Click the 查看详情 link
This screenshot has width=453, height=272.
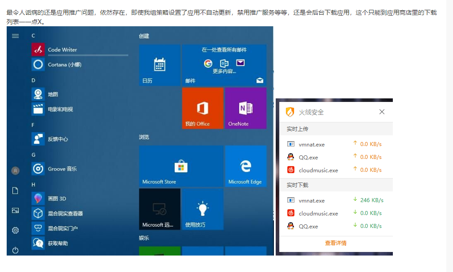pos(335,243)
